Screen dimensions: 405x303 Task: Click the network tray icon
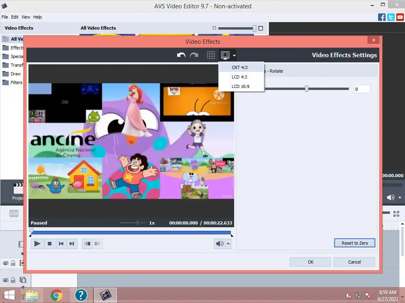(x=358, y=296)
